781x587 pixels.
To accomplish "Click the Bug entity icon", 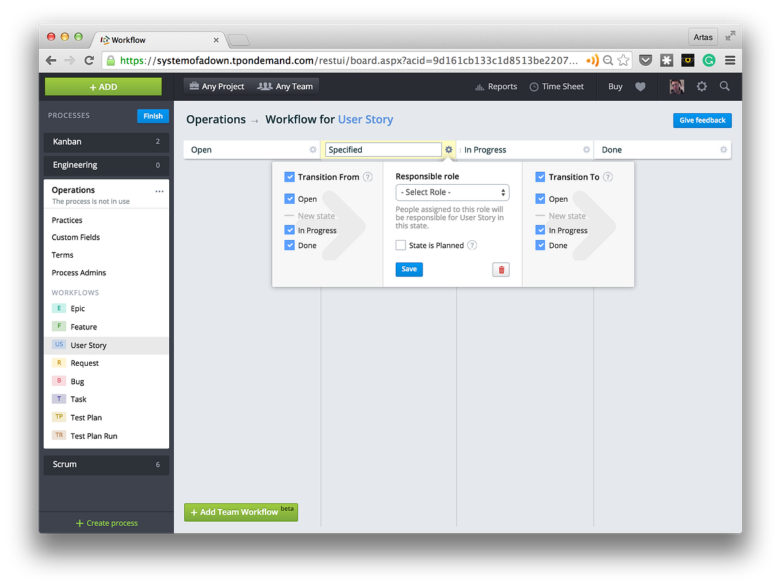I will tap(59, 381).
